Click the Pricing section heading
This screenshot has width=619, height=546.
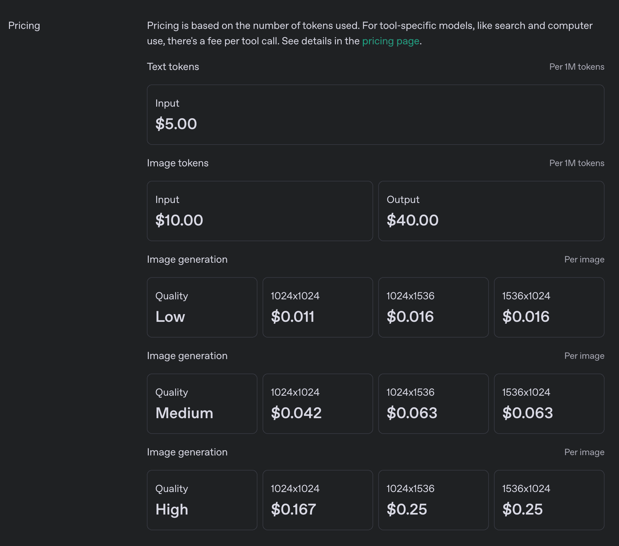(24, 26)
